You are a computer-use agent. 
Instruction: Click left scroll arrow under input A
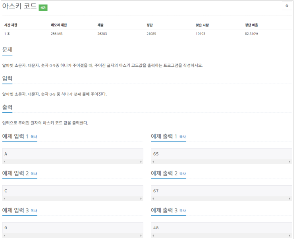pyautogui.click(x=5, y=161)
